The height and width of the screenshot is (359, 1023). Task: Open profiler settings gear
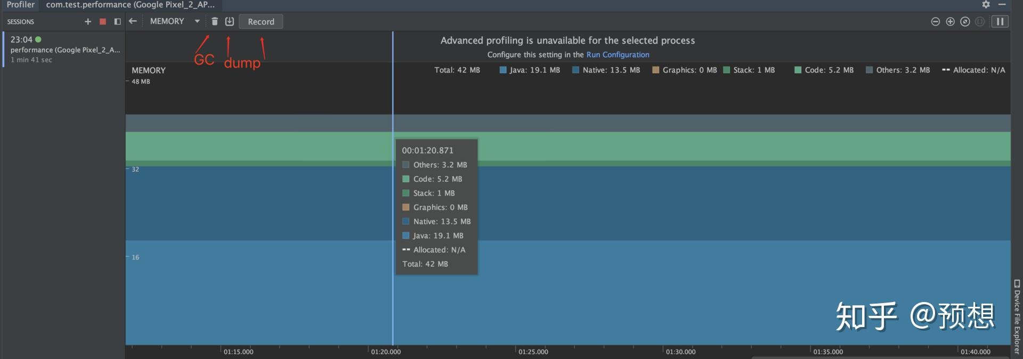(x=986, y=5)
